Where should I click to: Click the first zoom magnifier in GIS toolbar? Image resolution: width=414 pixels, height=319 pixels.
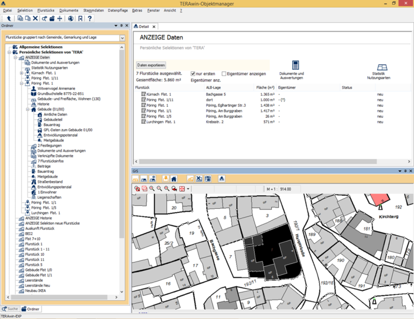pos(152,189)
